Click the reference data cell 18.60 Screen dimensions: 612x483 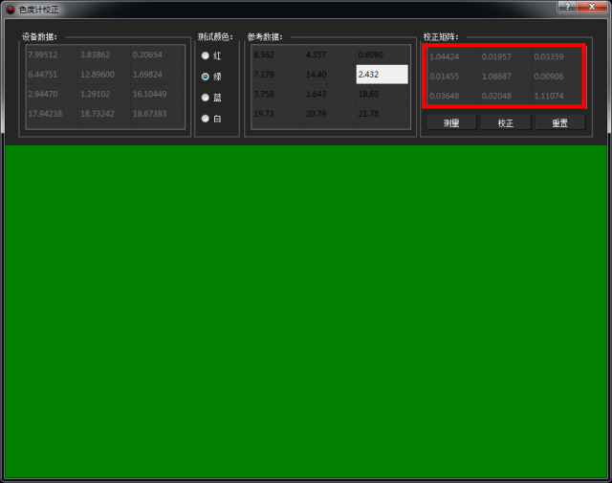[x=382, y=95]
